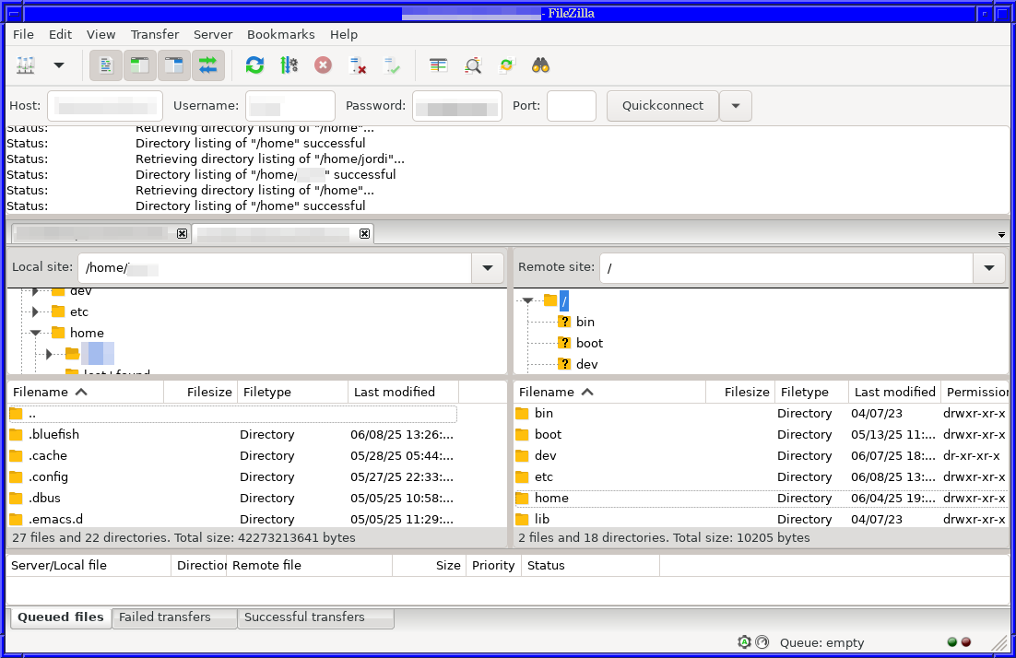Collapse the remote root / tree node
The height and width of the screenshot is (658, 1016).
click(x=527, y=300)
